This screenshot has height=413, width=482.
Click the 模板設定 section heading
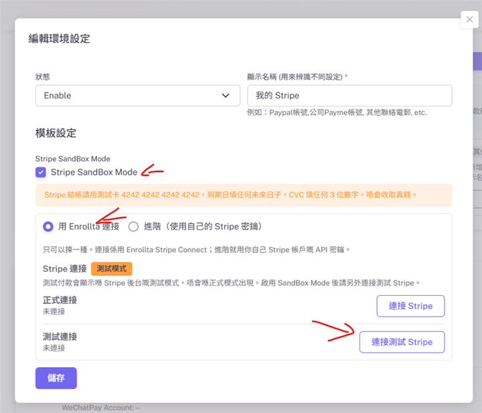click(56, 133)
